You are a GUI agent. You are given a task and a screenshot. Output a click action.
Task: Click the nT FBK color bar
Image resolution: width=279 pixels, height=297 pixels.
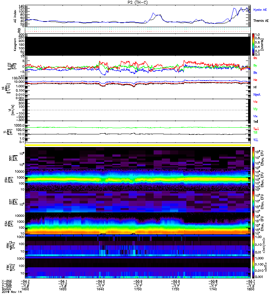point(253,267)
